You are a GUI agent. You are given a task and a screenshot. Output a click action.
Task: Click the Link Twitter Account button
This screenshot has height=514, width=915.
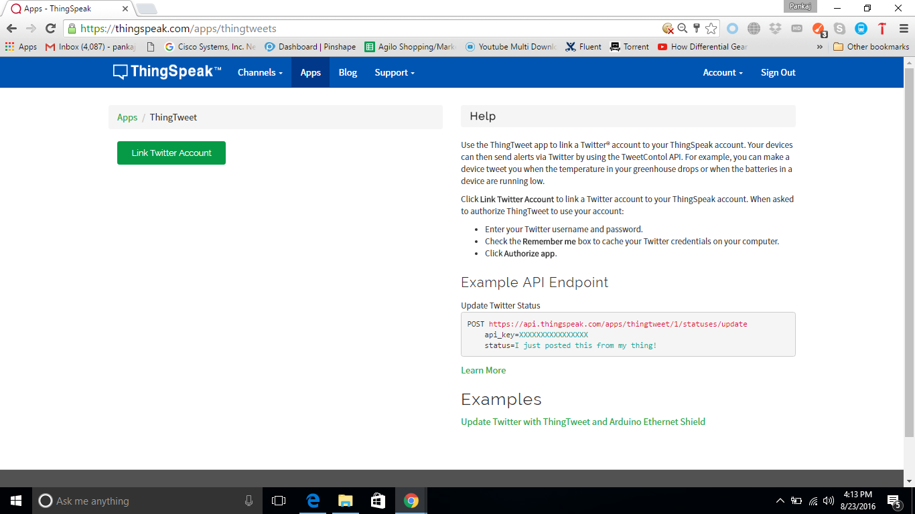(171, 153)
